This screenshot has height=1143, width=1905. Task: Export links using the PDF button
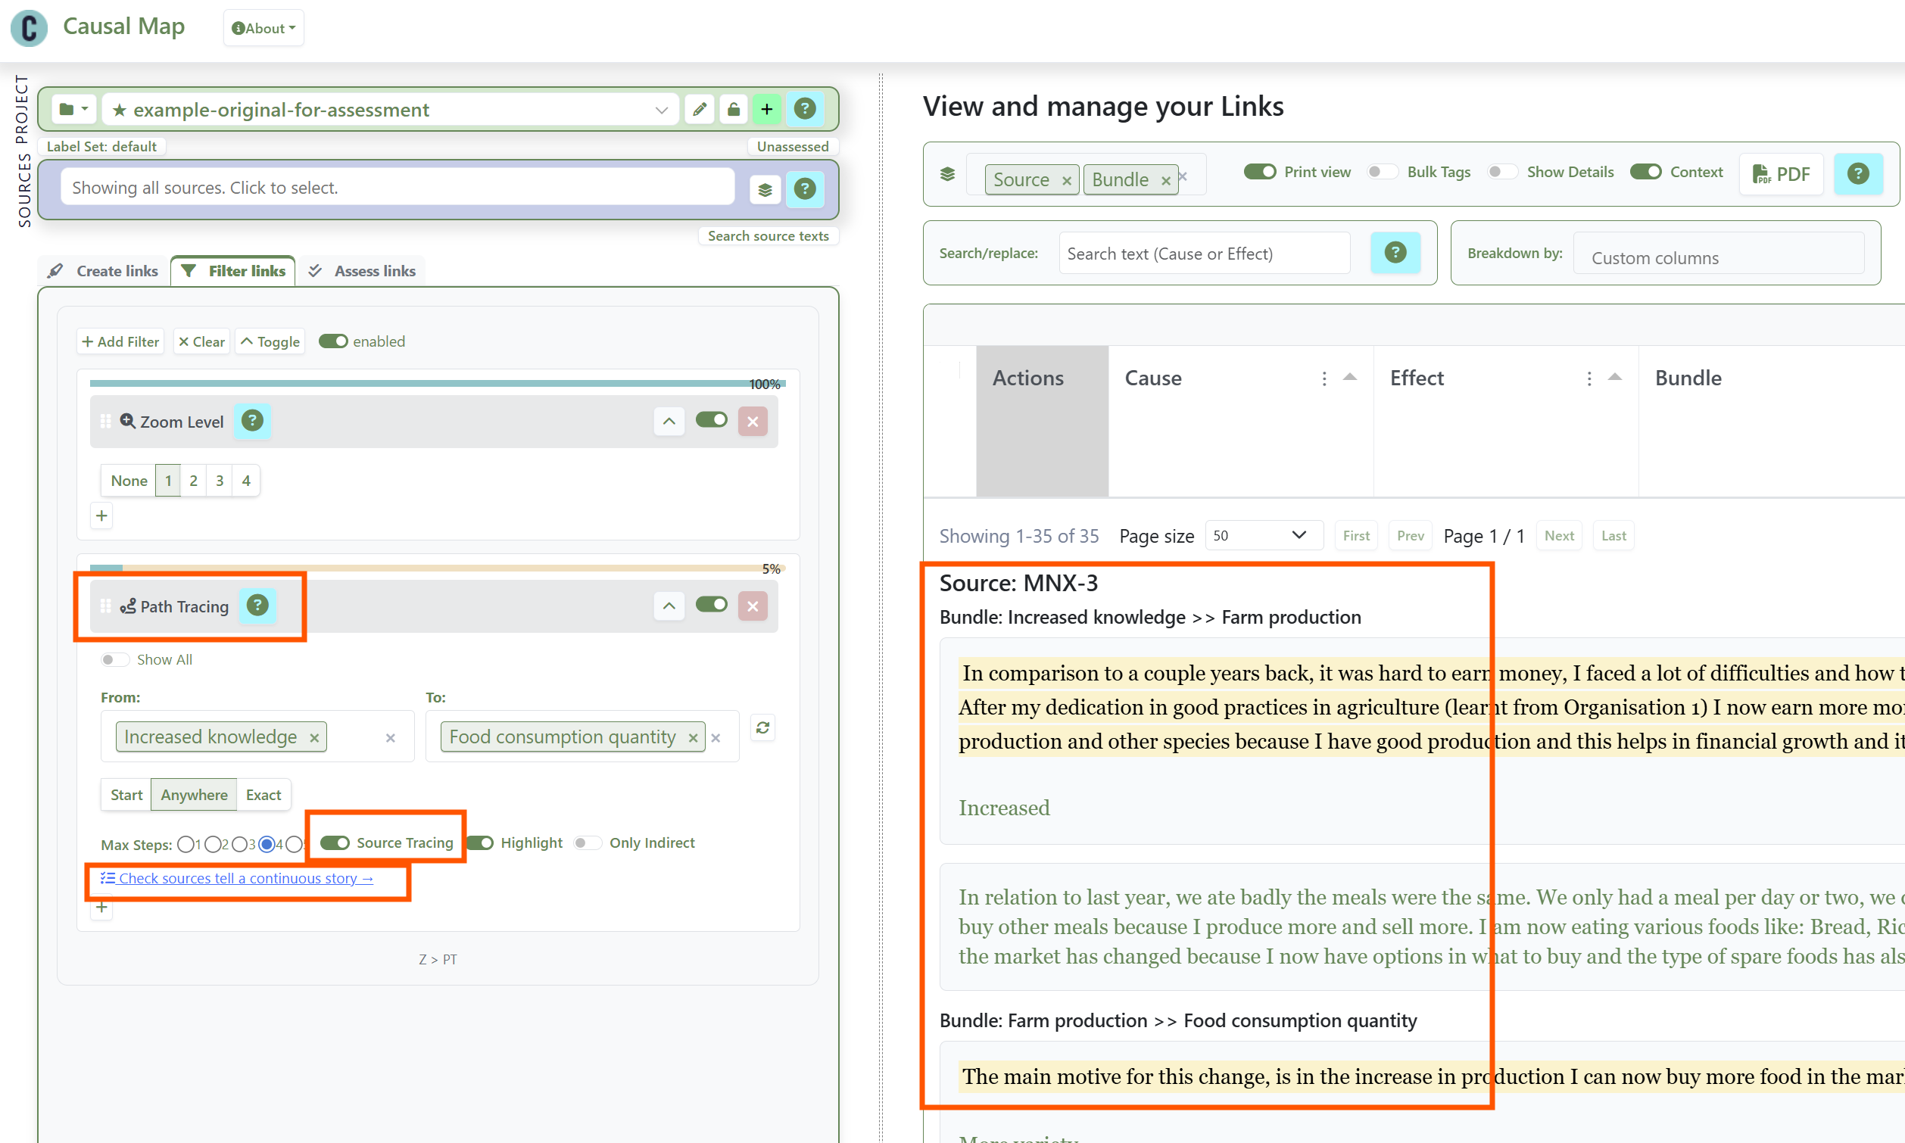[1781, 174]
